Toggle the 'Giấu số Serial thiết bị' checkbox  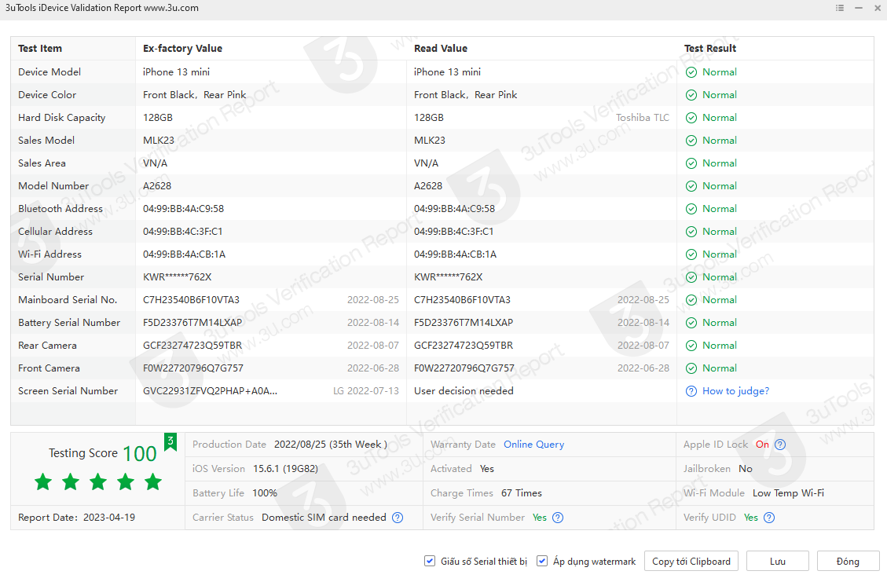pyautogui.click(x=430, y=561)
